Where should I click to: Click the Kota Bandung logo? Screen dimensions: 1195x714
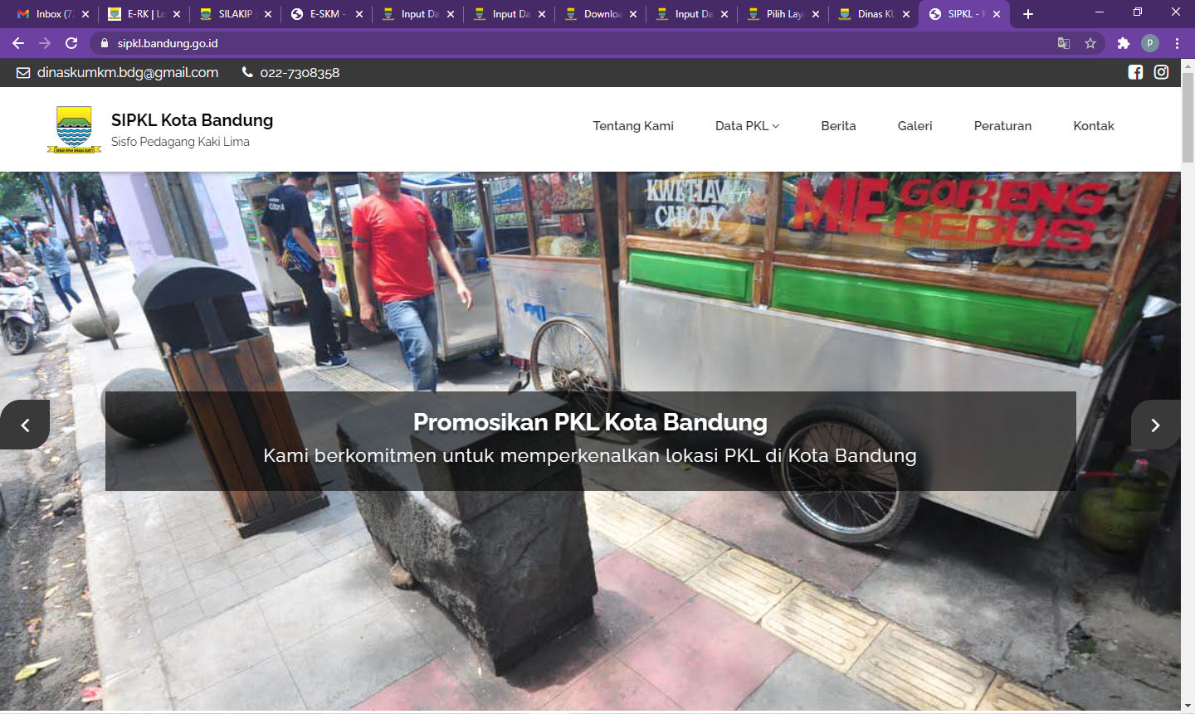point(74,129)
